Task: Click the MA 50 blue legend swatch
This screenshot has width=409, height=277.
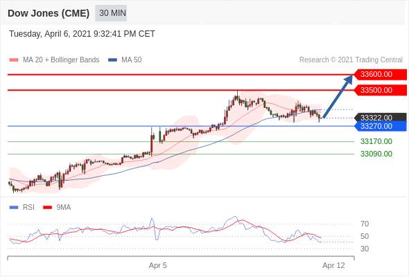Action: click(x=112, y=60)
